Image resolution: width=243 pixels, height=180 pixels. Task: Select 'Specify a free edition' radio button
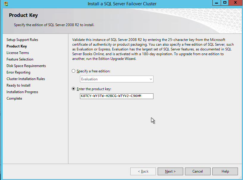(x=74, y=71)
